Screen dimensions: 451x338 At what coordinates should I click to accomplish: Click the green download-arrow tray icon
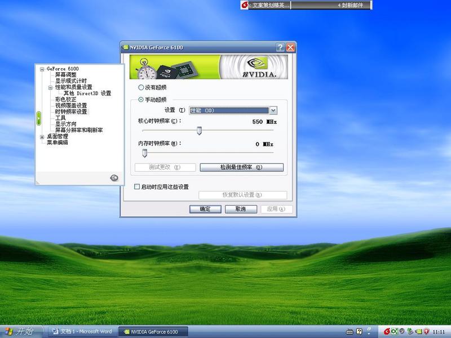pyautogui.click(x=410, y=332)
